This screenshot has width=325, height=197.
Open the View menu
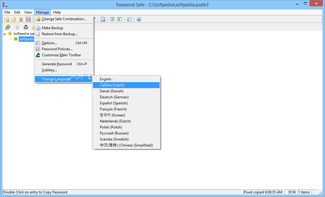point(28,12)
